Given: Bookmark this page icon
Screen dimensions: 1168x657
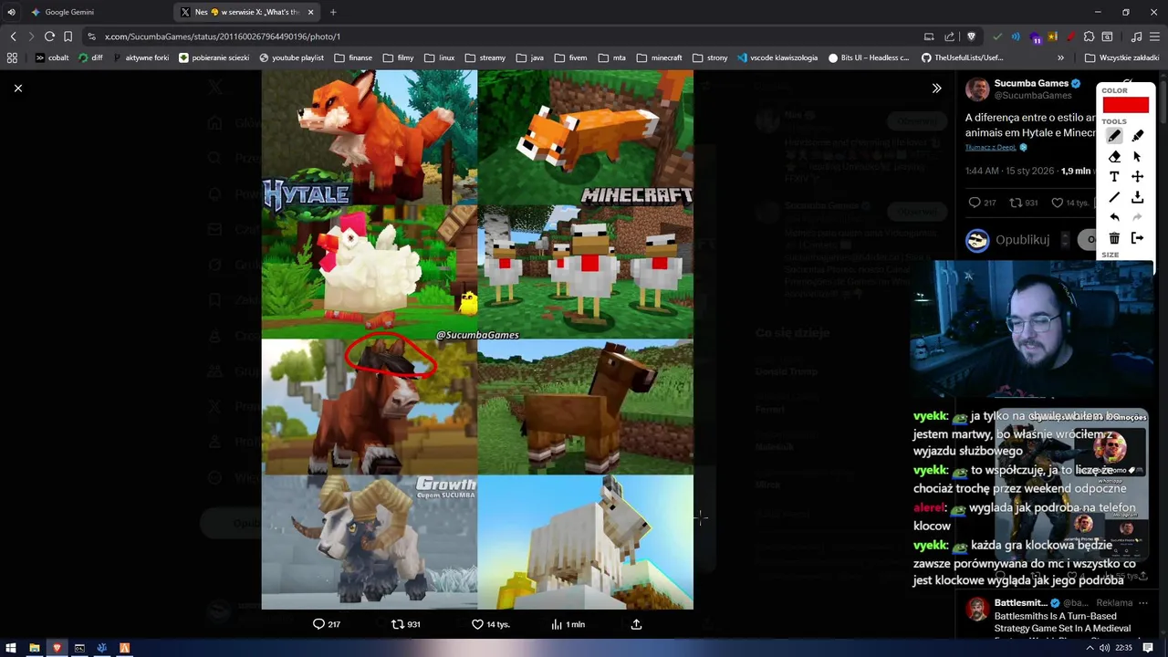Looking at the screenshot, I should tap(68, 36).
